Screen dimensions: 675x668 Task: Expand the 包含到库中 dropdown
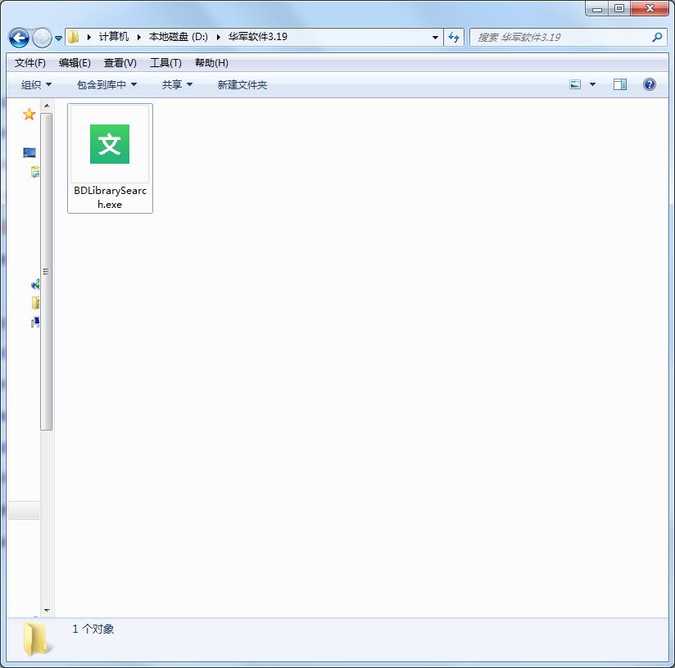(x=106, y=84)
